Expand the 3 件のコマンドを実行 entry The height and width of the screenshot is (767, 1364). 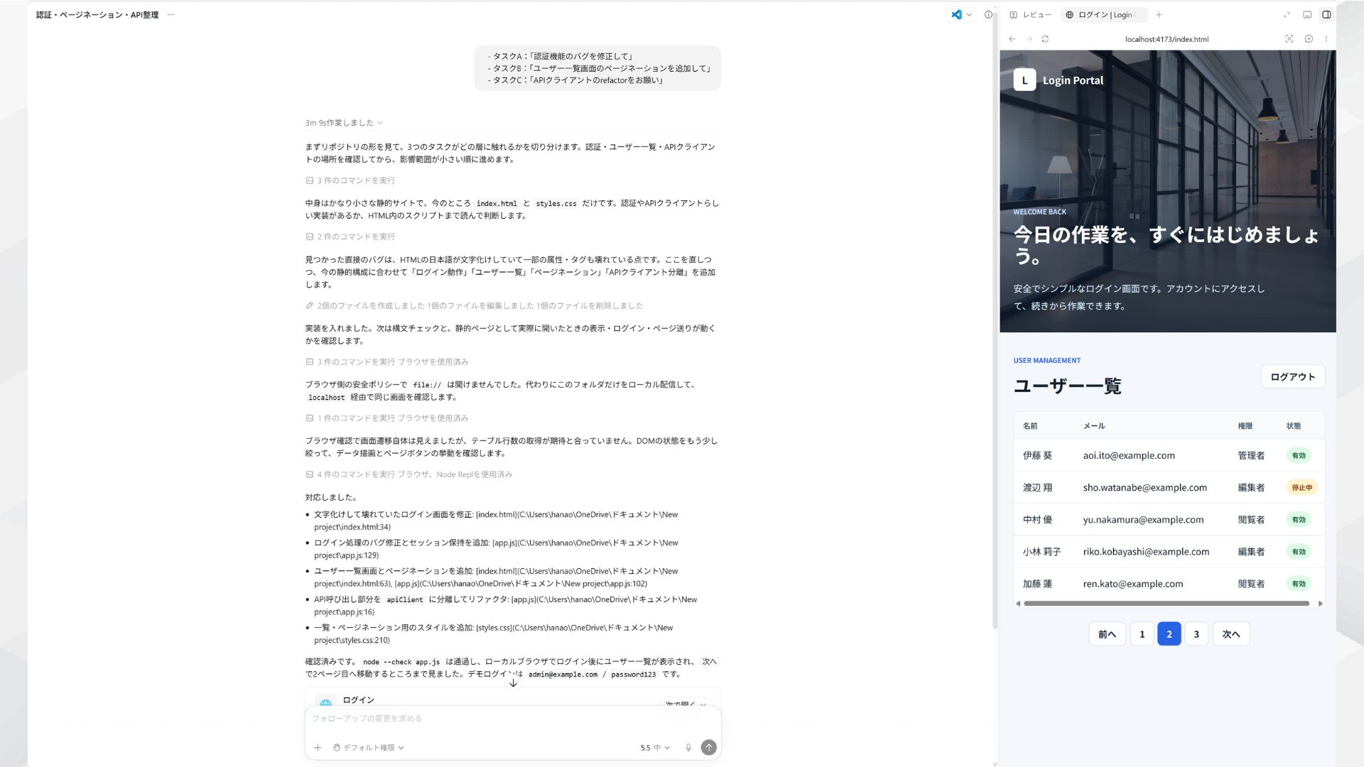pyautogui.click(x=350, y=180)
